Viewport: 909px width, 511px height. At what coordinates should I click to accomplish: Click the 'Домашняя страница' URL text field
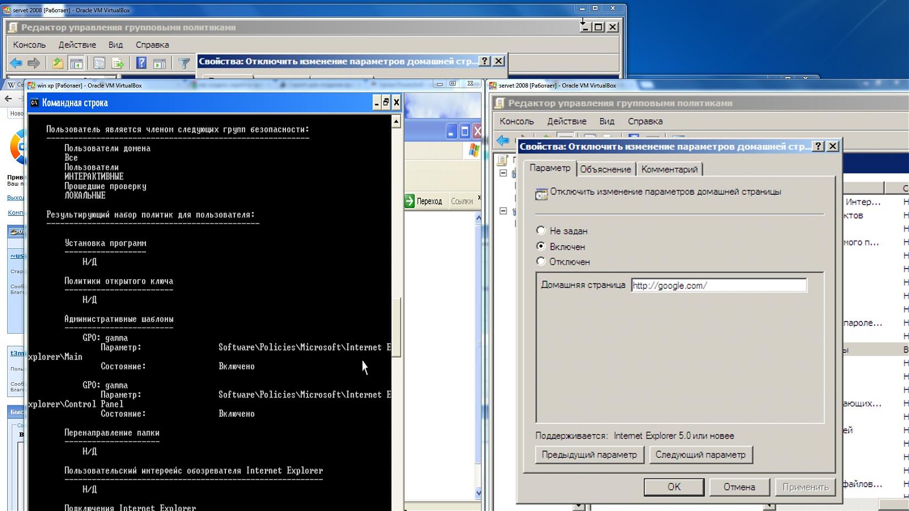click(x=718, y=285)
